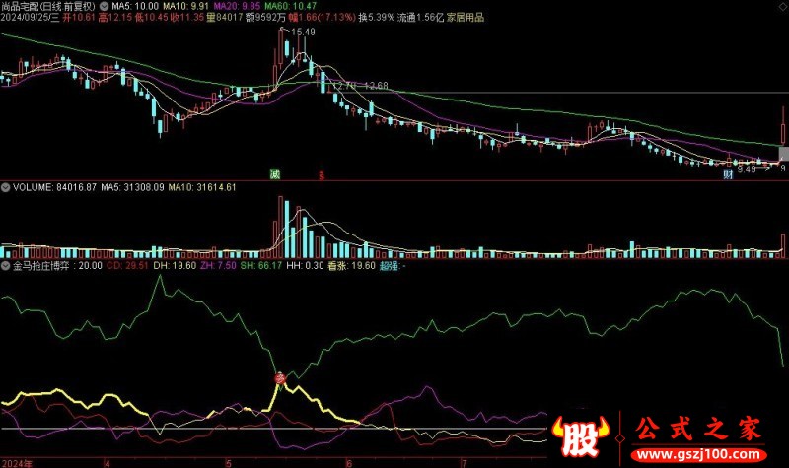789x468 pixels.
Task: Select the ZH: 7.50 indicator value
Action: point(218,265)
